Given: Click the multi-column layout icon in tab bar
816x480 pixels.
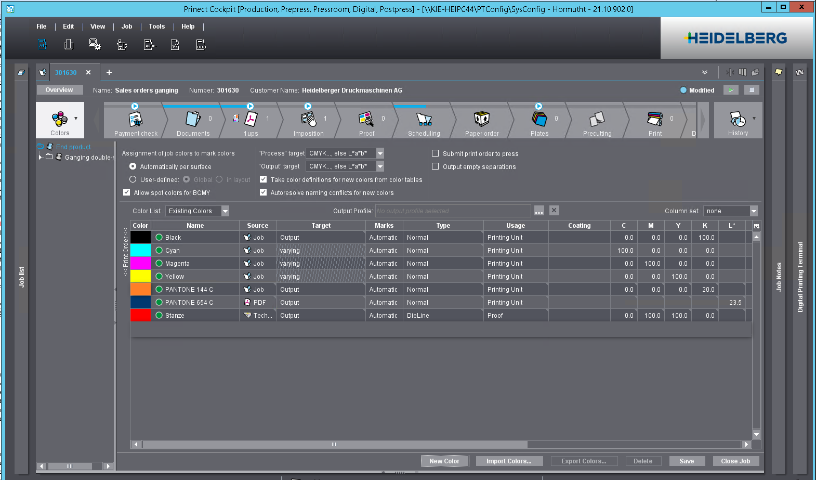Looking at the screenshot, I should pyautogui.click(x=743, y=72).
